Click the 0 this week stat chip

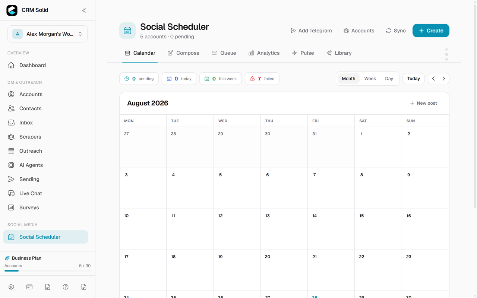[221, 79]
